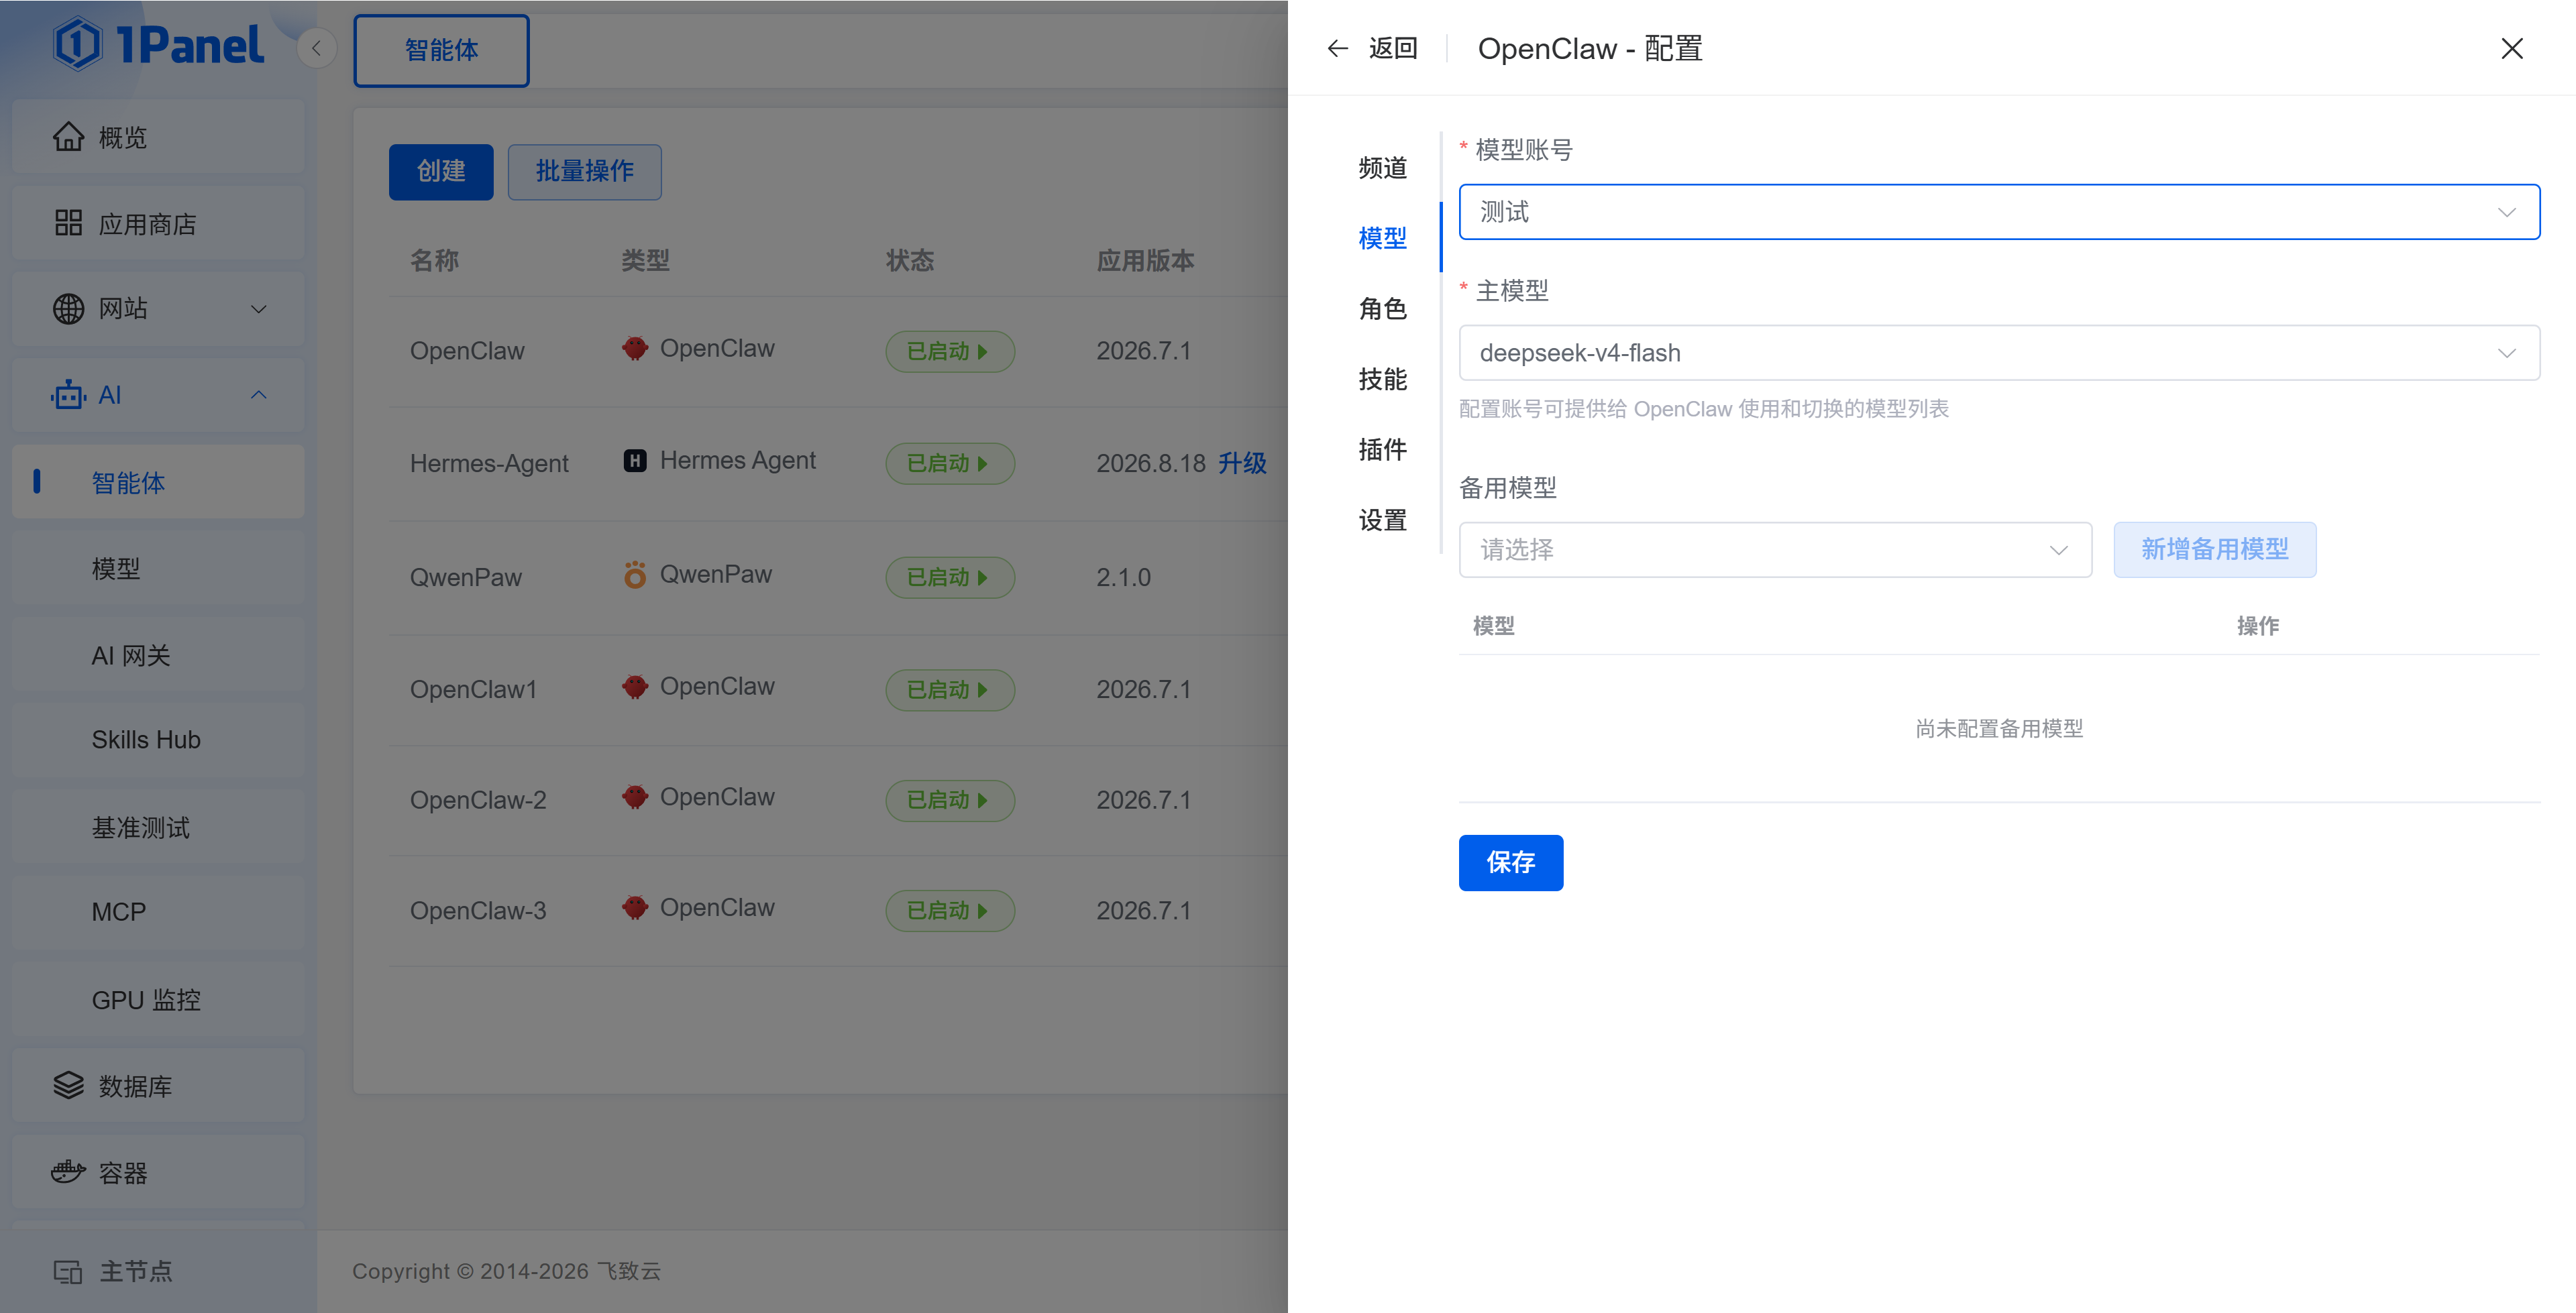Screen dimensions: 2576x1313
Task: Click the 类型 column header
Action: click(x=646, y=261)
